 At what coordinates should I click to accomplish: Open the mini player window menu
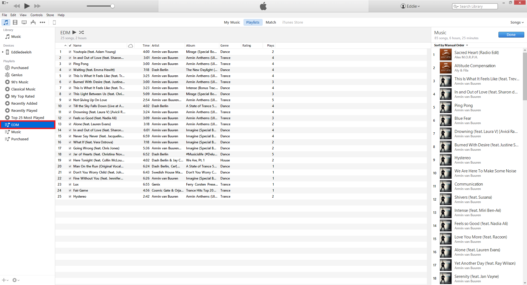point(5,3)
